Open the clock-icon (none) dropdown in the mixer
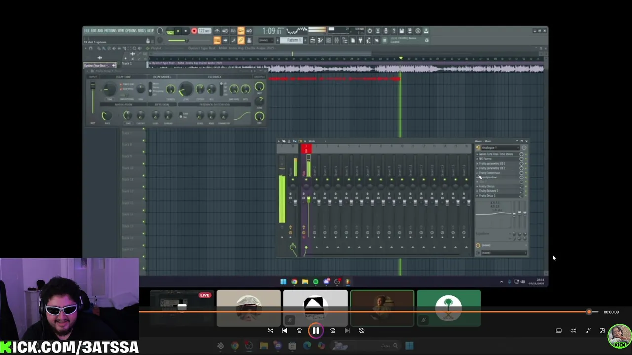Viewport: 632px width, 355px height. coord(504,245)
